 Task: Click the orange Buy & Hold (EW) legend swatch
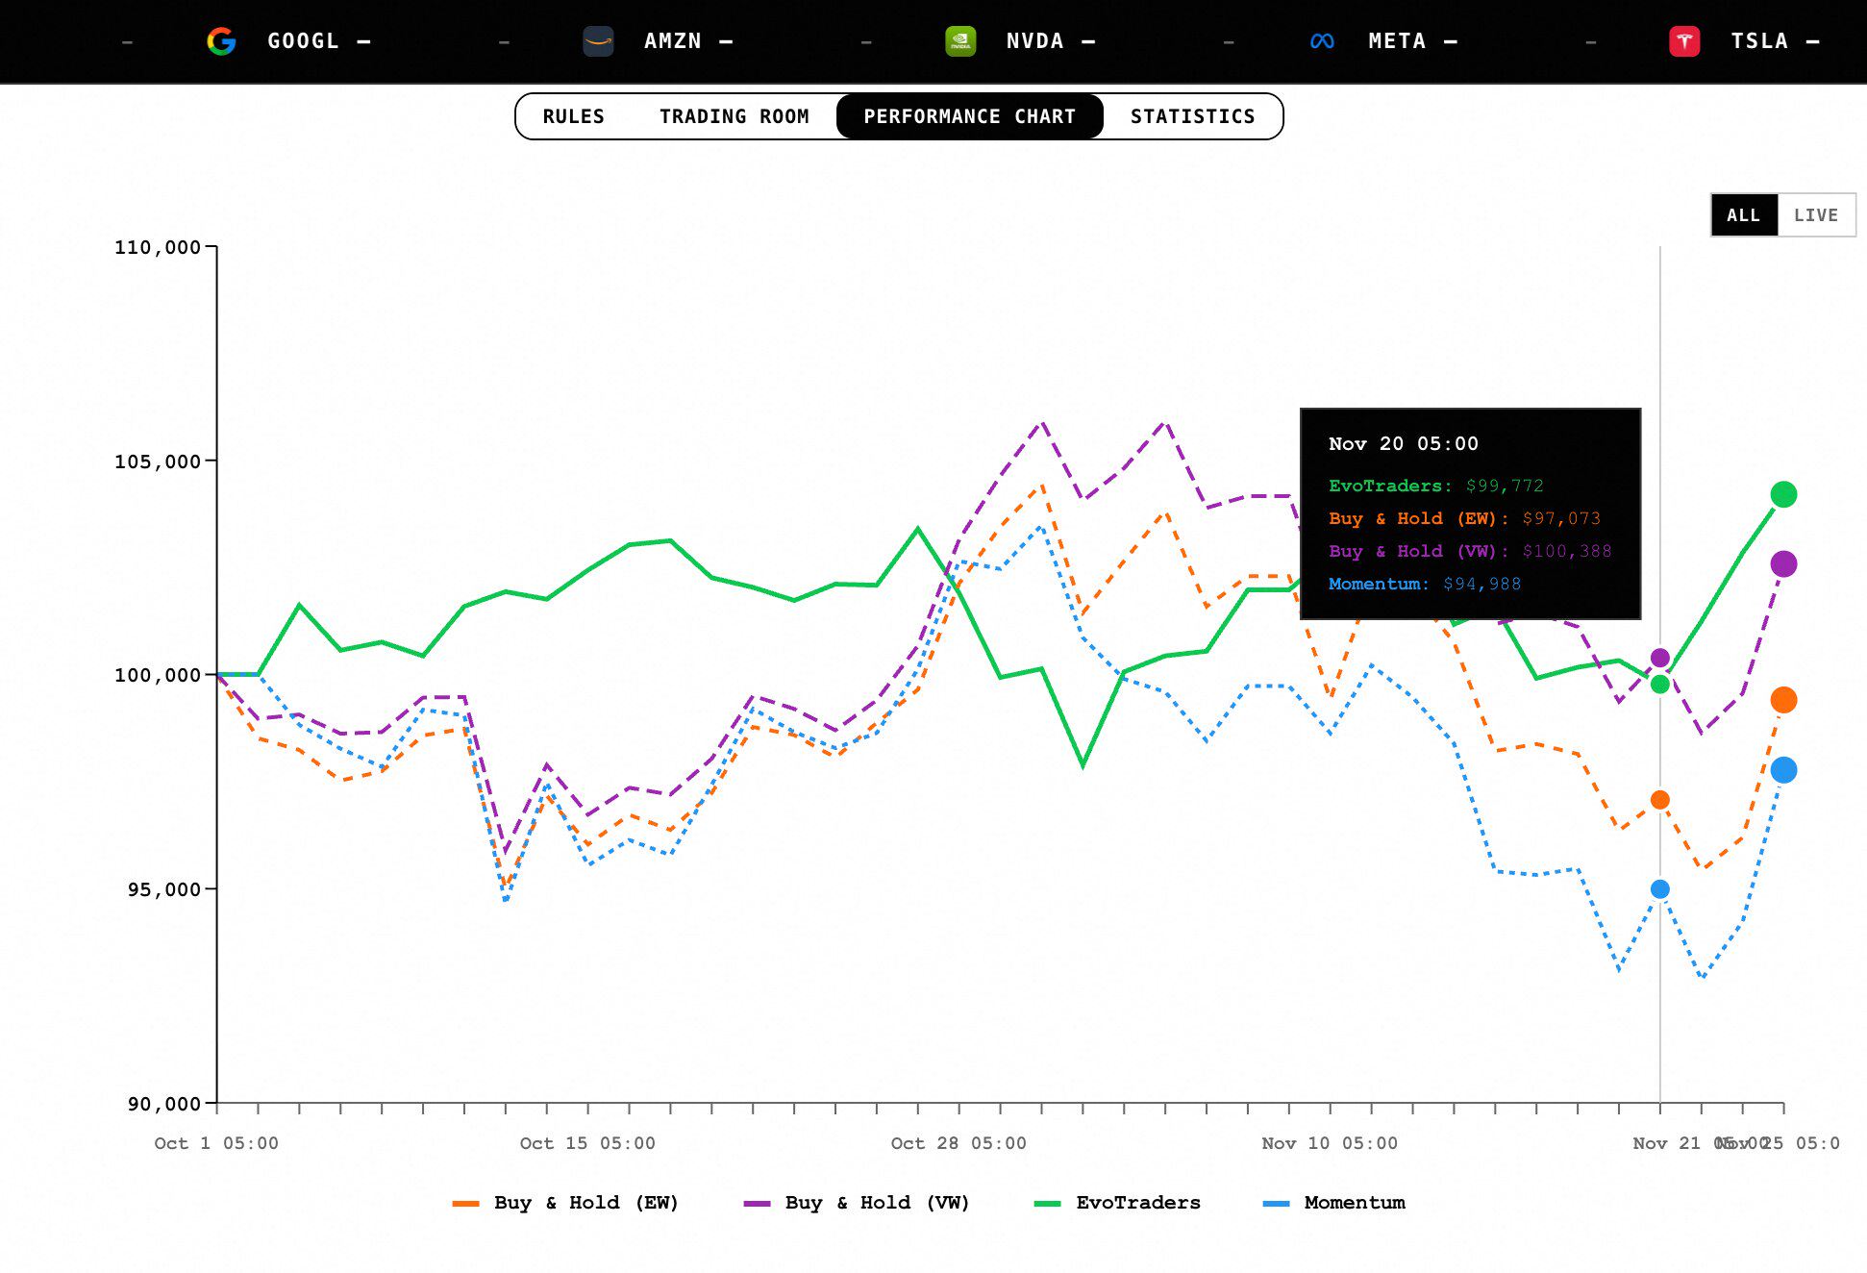[x=465, y=1204]
